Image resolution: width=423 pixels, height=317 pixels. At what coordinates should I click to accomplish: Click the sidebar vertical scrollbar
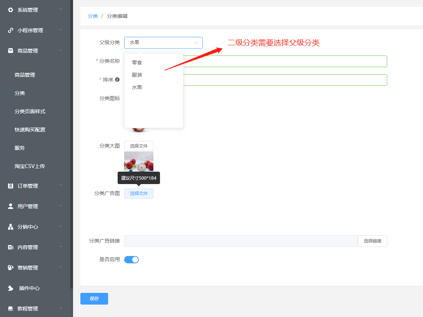(72, 144)
